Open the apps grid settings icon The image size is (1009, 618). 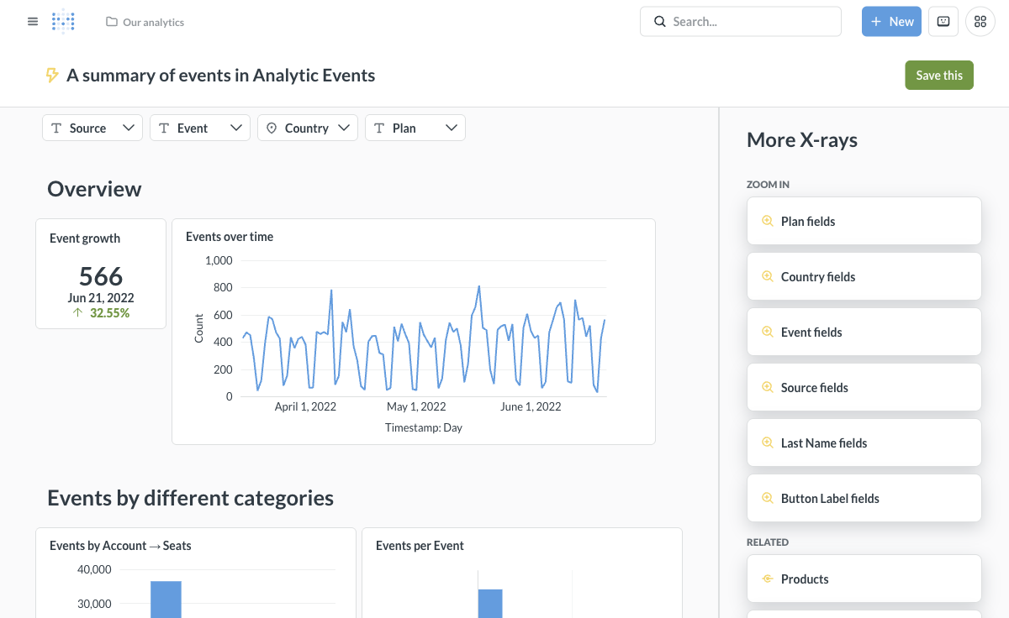(980, 22)
